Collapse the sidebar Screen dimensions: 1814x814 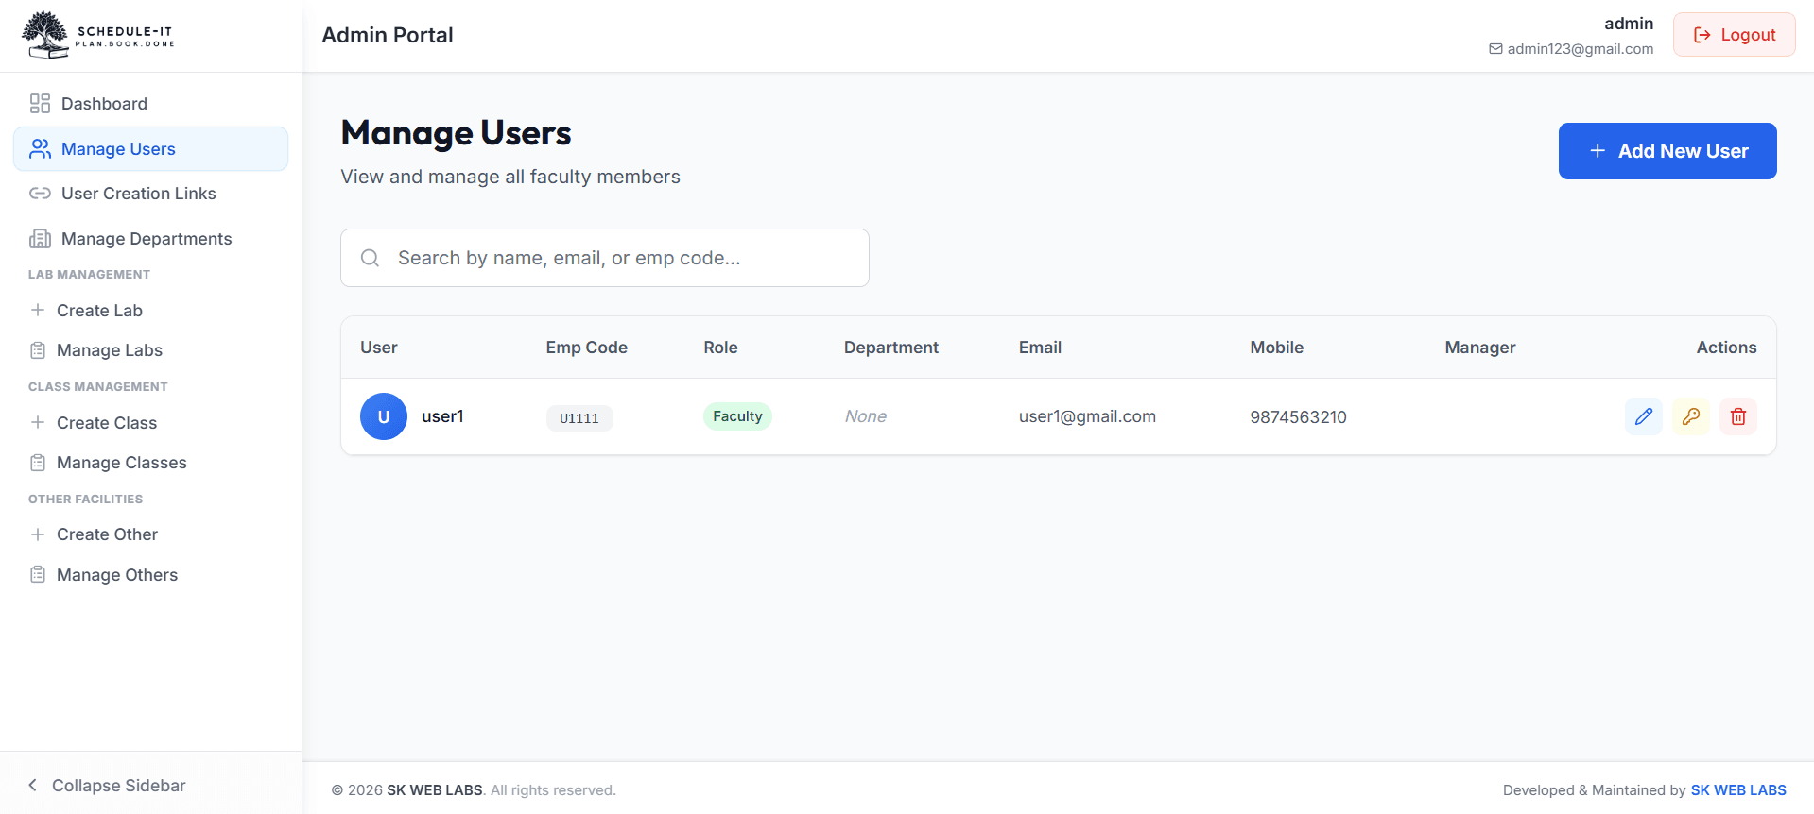[106, 786]
